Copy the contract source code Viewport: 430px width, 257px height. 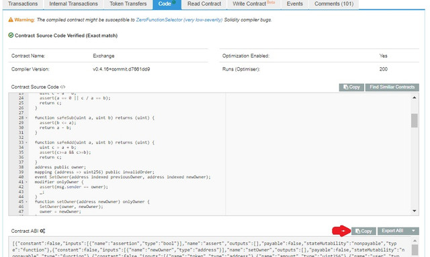pos(351,87)
